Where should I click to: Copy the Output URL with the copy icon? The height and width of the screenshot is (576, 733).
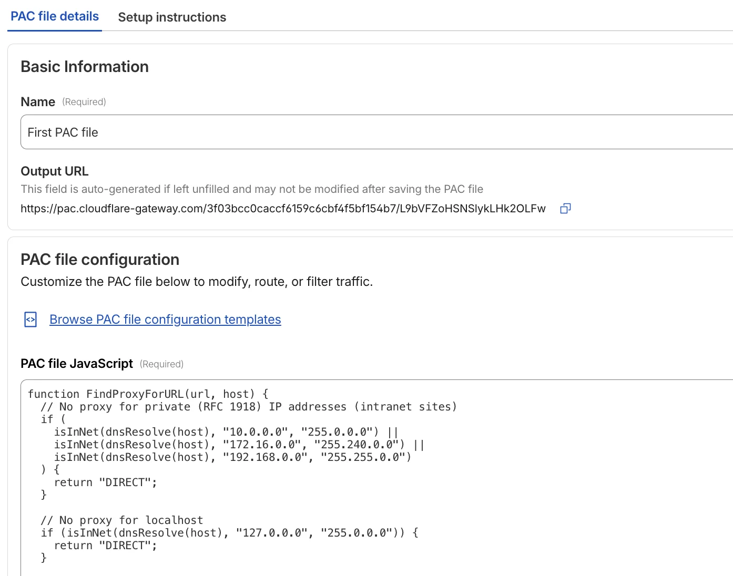pyautogui.click(x=565, y=209)
